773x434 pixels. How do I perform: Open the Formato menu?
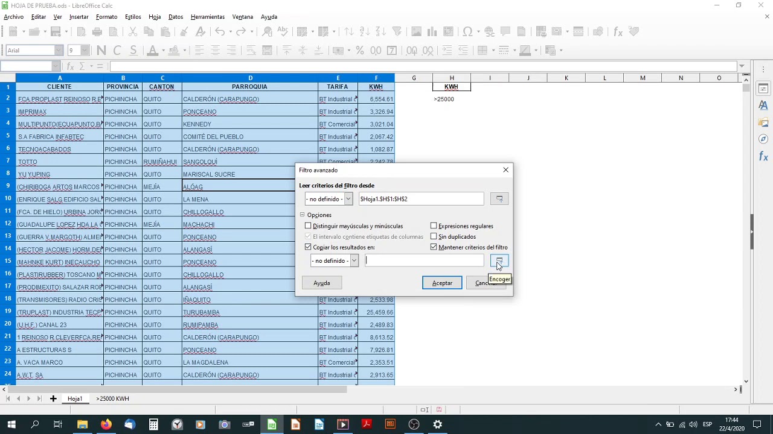coord(106,17)
